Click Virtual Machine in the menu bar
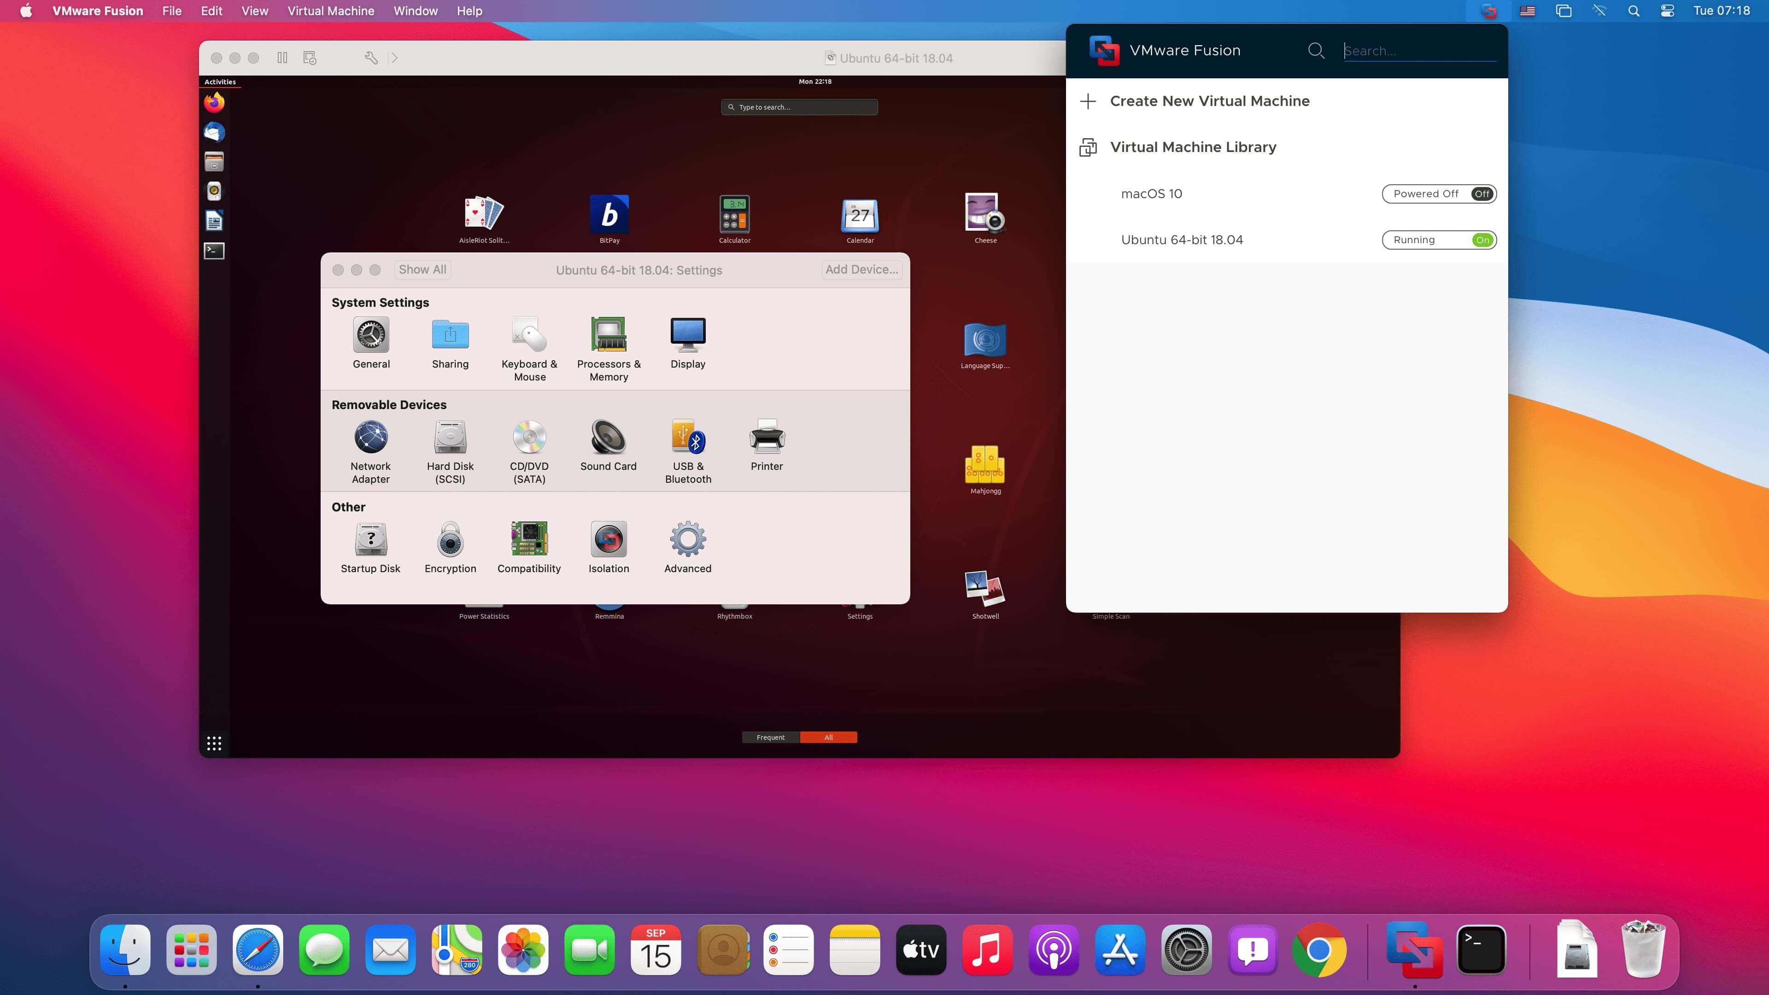 (330, 11)
